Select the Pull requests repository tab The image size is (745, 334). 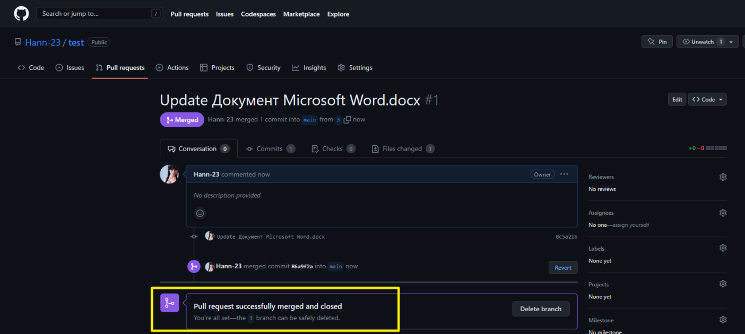pyautogui.click(x=120, y=68)
